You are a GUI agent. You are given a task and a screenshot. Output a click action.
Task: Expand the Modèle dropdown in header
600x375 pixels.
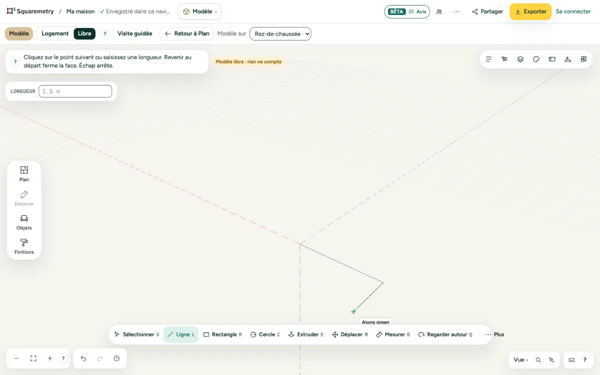[x=199, y=11]
